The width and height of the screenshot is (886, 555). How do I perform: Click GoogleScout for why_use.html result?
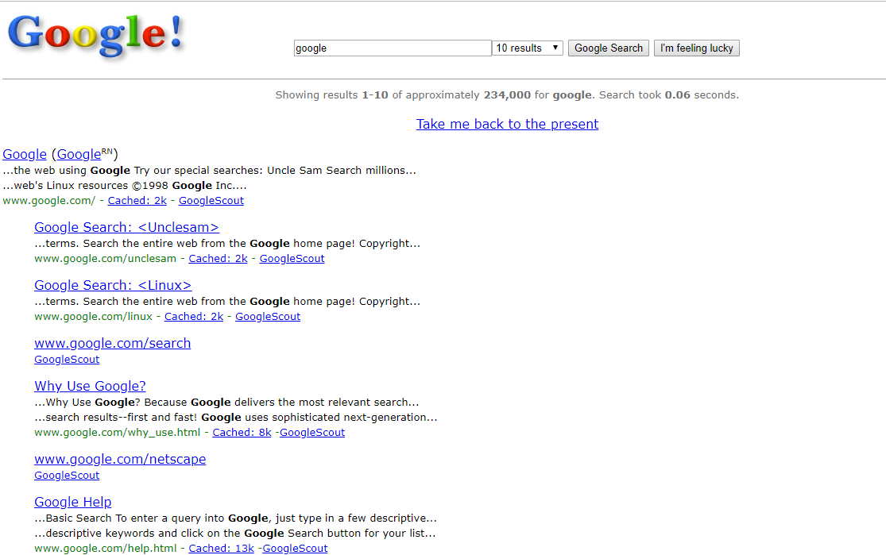click(x=312, y=433)
